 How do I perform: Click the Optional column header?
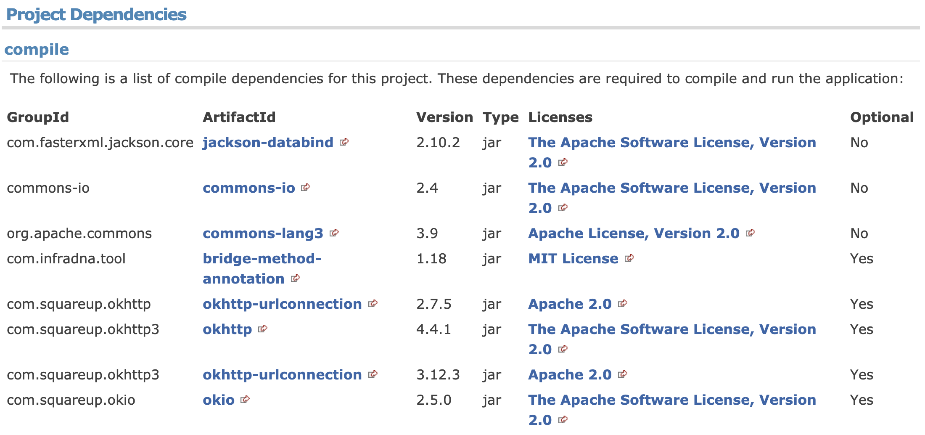[x=882, y=117]
